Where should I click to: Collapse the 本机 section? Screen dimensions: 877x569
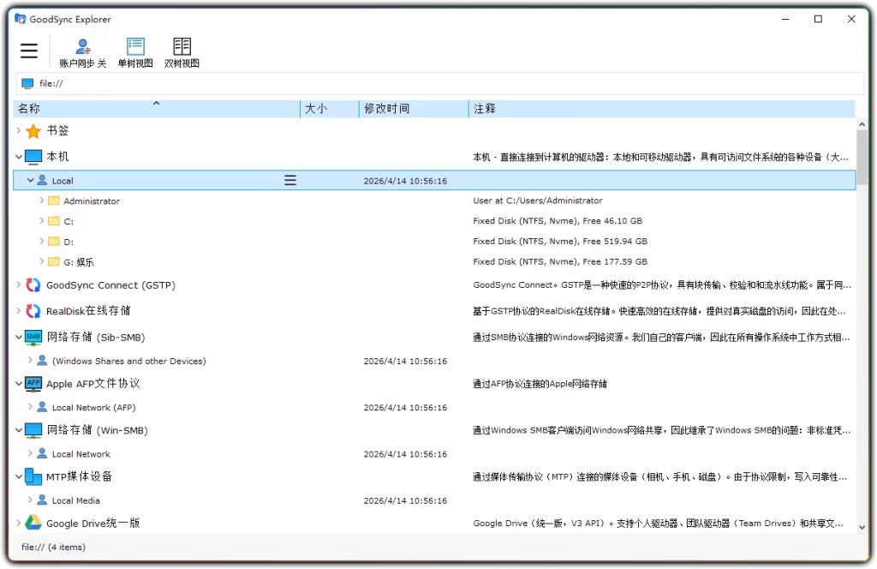pos(19,157)
